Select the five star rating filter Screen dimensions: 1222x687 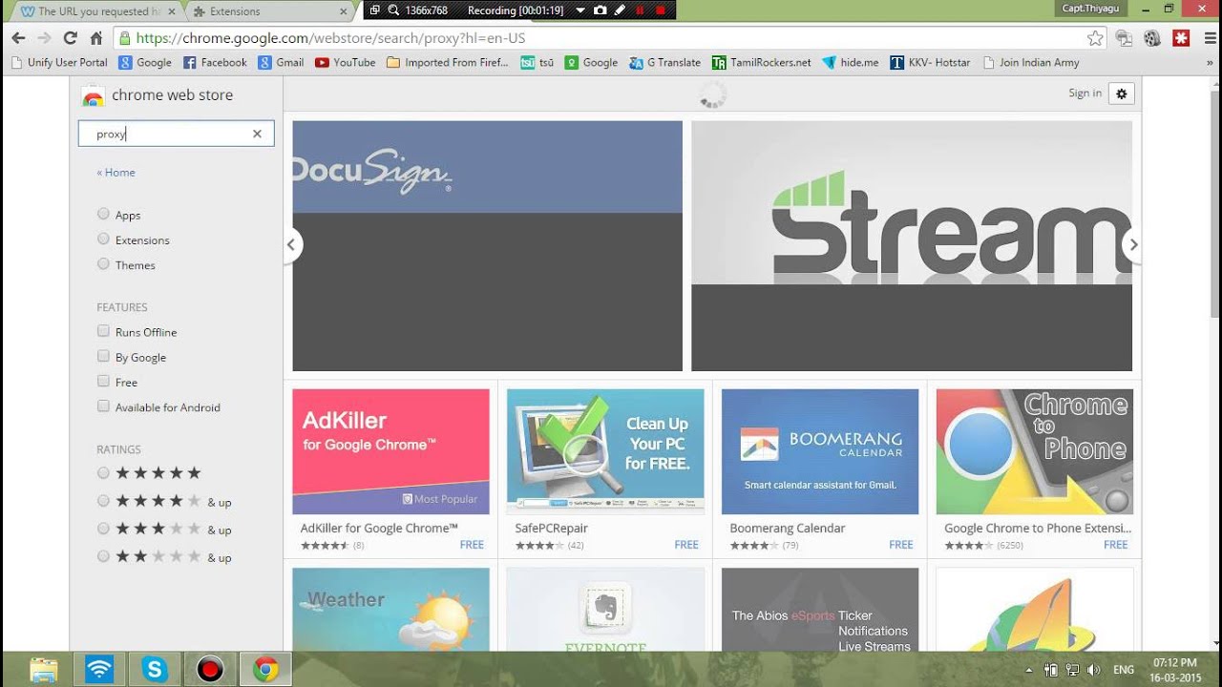point(103,472)
